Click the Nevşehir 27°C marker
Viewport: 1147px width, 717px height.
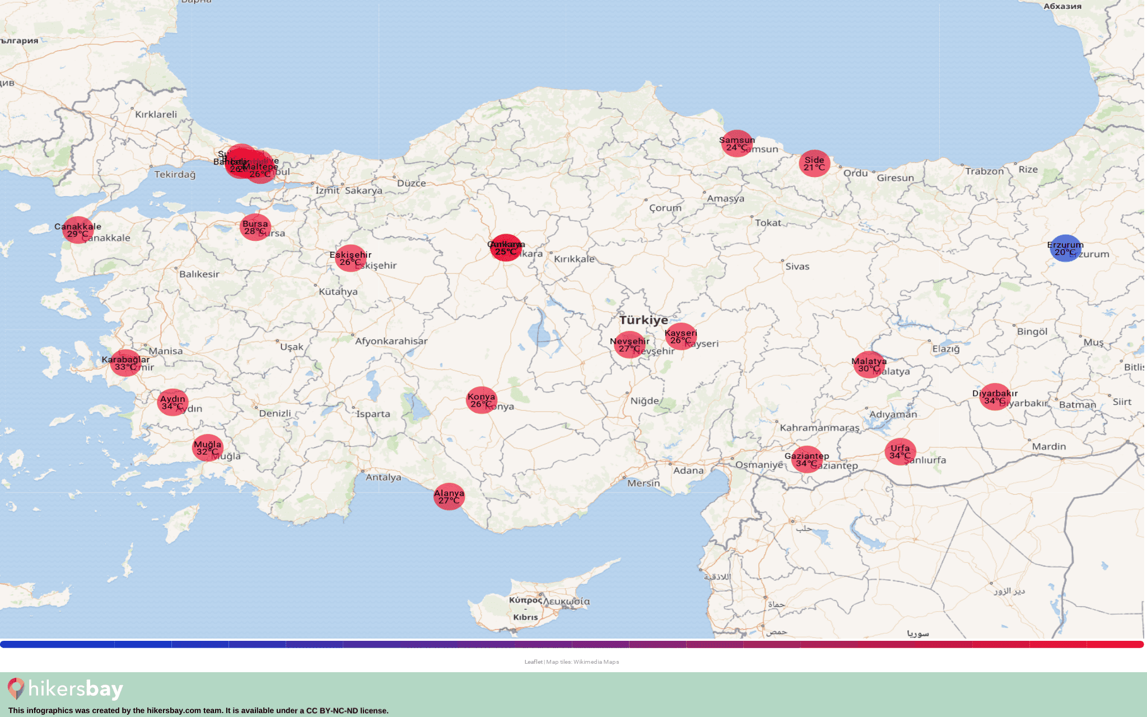pyautogui.click(x=629, y=344)
